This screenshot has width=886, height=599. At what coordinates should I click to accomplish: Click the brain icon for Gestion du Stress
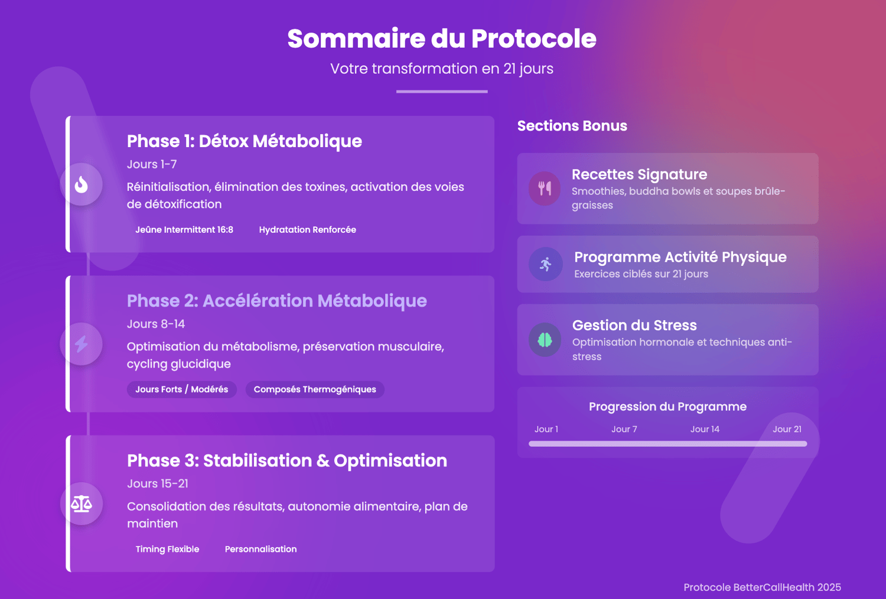pyautogui.click(x=545, y=340)
